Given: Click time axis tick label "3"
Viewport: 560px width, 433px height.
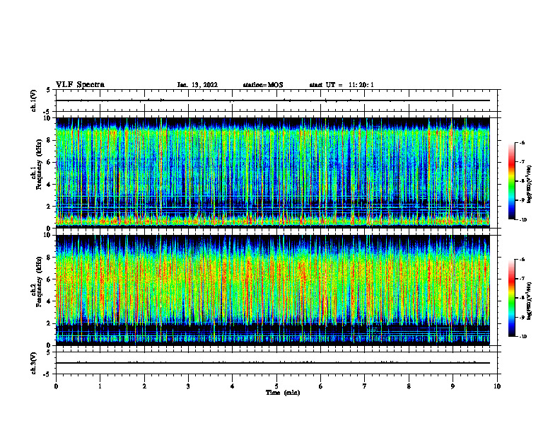Looking at the screenshot, I should [x=188, y=386].
